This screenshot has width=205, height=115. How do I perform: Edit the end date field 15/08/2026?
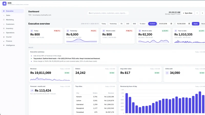click(x=183, y=24)
